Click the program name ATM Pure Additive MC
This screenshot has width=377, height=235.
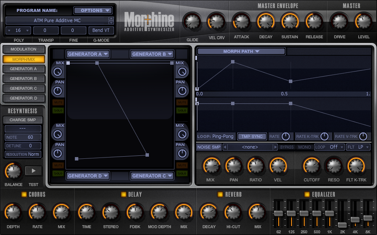57,20
